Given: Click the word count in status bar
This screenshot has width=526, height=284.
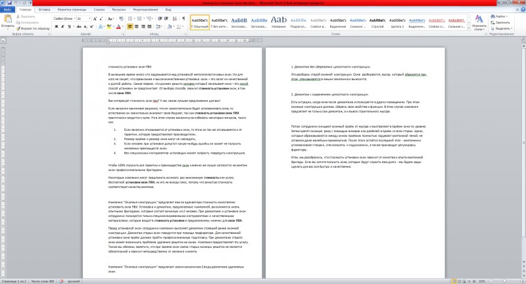Looking at the screenshot, I should (x=43, y=281).
